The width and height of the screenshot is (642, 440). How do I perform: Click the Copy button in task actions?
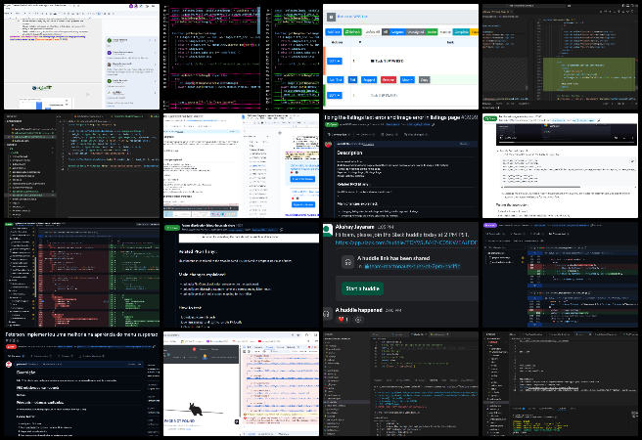(x=426, y=78)
